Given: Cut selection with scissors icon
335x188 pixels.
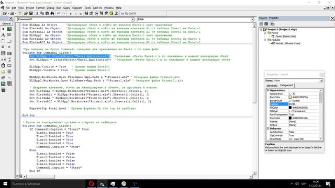Looking at the screenshot, I should (x=37, y=14).
